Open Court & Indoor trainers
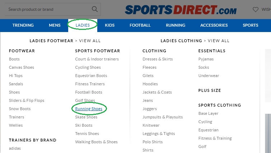271x153 pixels. 97,59
